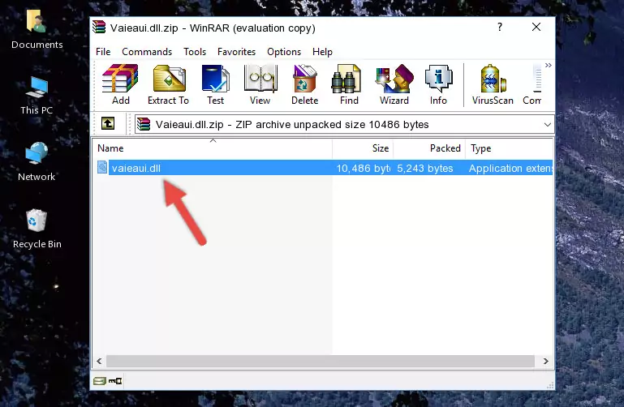
Task: Sort by the Type column header
Action: click(x=509, y=148)
